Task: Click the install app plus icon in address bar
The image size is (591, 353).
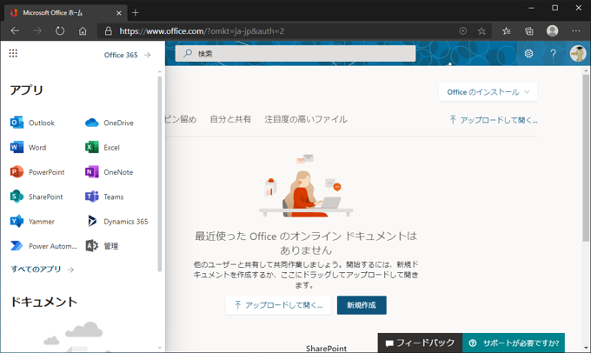Action: click(463, 31)
